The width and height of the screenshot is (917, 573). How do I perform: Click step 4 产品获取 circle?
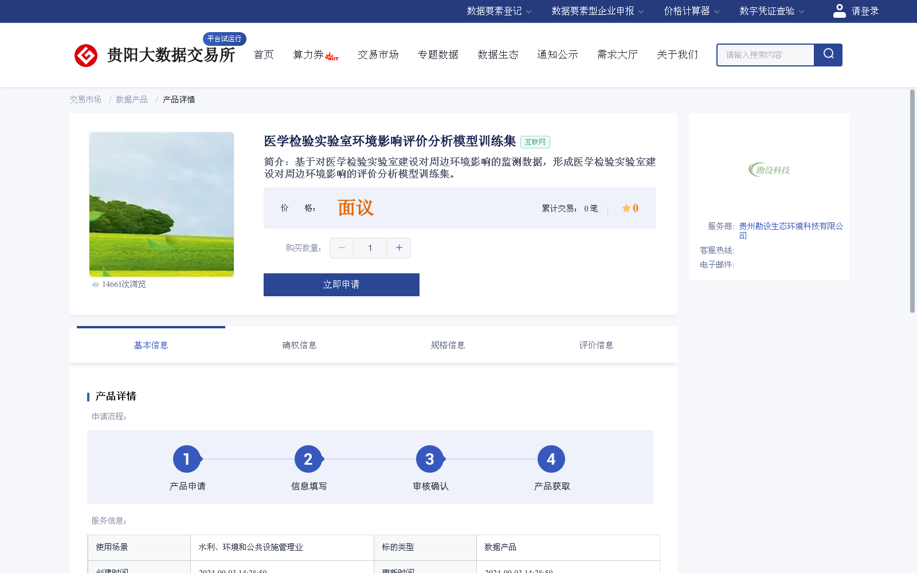(x=551, y=459)
